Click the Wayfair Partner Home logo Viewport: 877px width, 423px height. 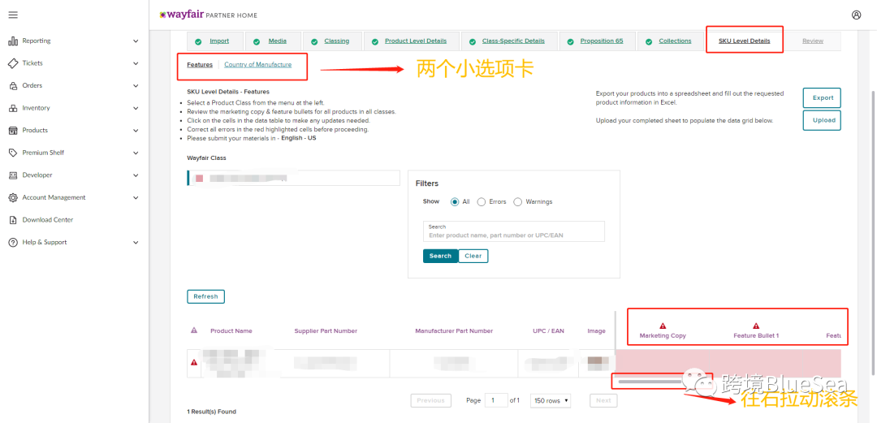(208, 15)
